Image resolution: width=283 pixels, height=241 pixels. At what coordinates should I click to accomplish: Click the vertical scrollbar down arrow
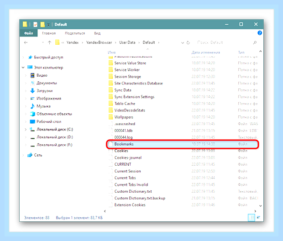click(261, 206)
